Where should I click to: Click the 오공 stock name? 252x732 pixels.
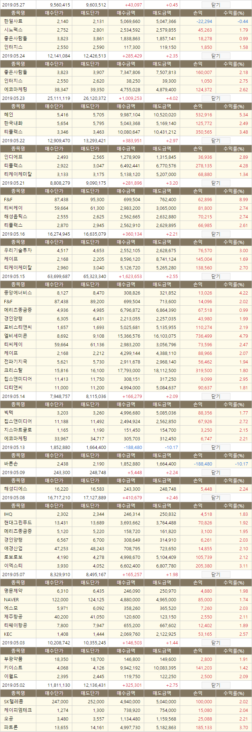point(9,719)
